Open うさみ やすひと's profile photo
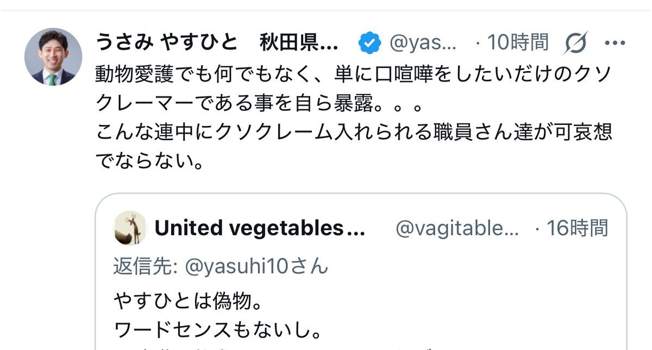The height and width of the screenshot is (350, 652). tap(53, 57)
